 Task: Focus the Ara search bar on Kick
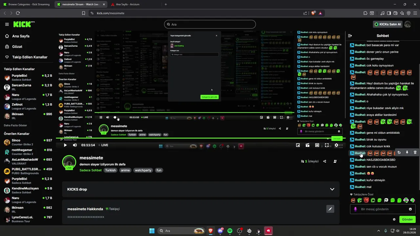tap(210, 24)
